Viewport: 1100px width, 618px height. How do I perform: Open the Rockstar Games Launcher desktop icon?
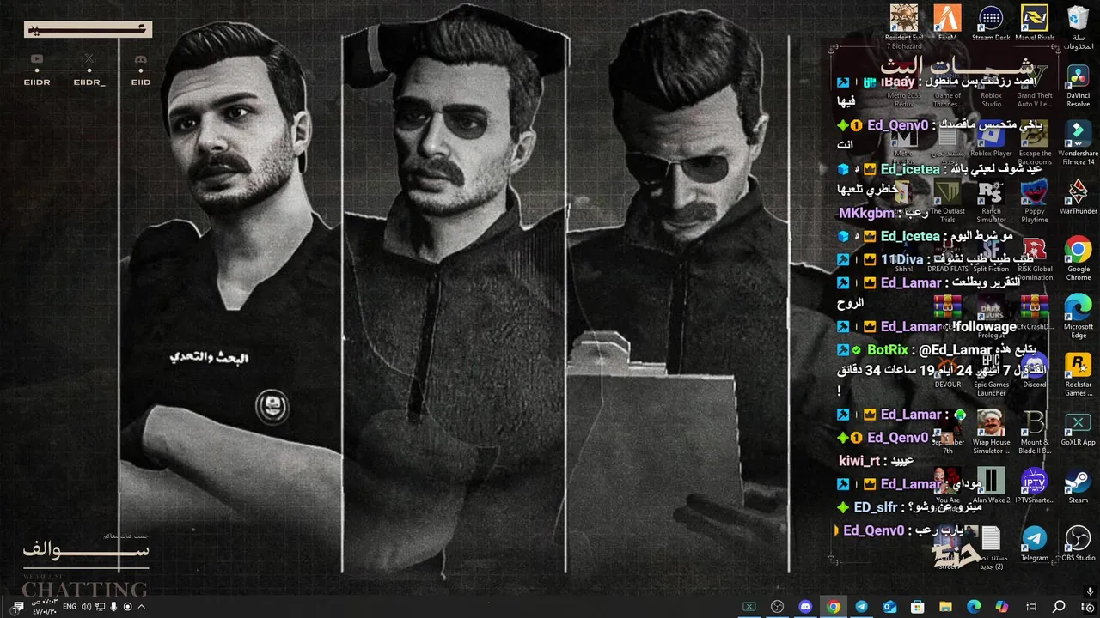1079,374
